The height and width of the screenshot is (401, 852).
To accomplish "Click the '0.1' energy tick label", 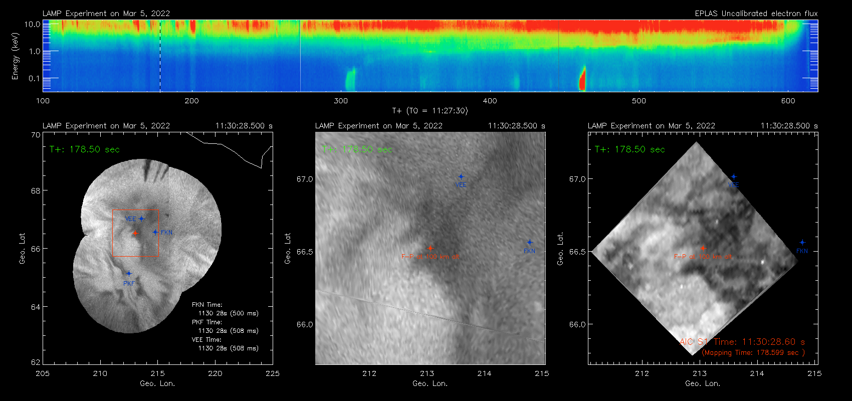I will pos(35,78).
